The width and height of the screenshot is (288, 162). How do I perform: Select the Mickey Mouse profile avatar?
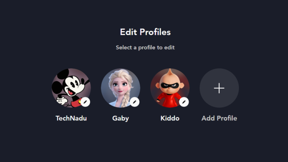click(x=71, y=88)
